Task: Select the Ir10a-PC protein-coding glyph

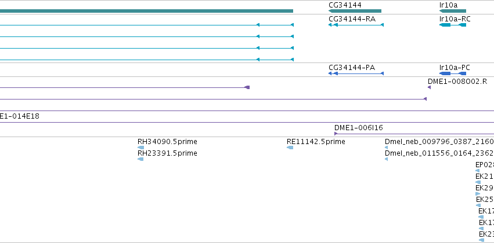Action: coord(453,73)
